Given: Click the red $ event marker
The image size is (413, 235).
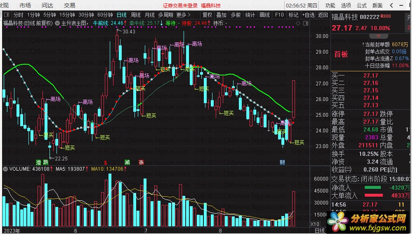Looking at the screenshot, I should (105, 162).
